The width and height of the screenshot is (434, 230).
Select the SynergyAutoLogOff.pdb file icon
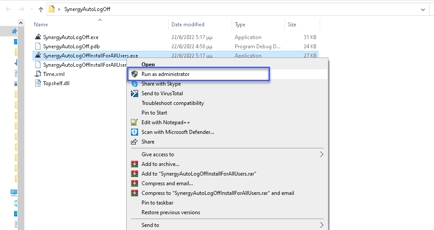pyautogui.click(x=38, y=46)
